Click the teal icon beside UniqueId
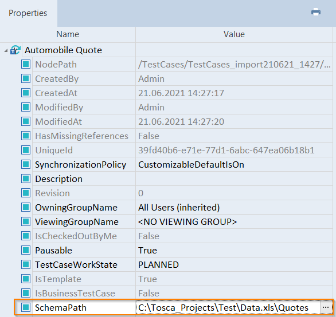 (26, 150)
